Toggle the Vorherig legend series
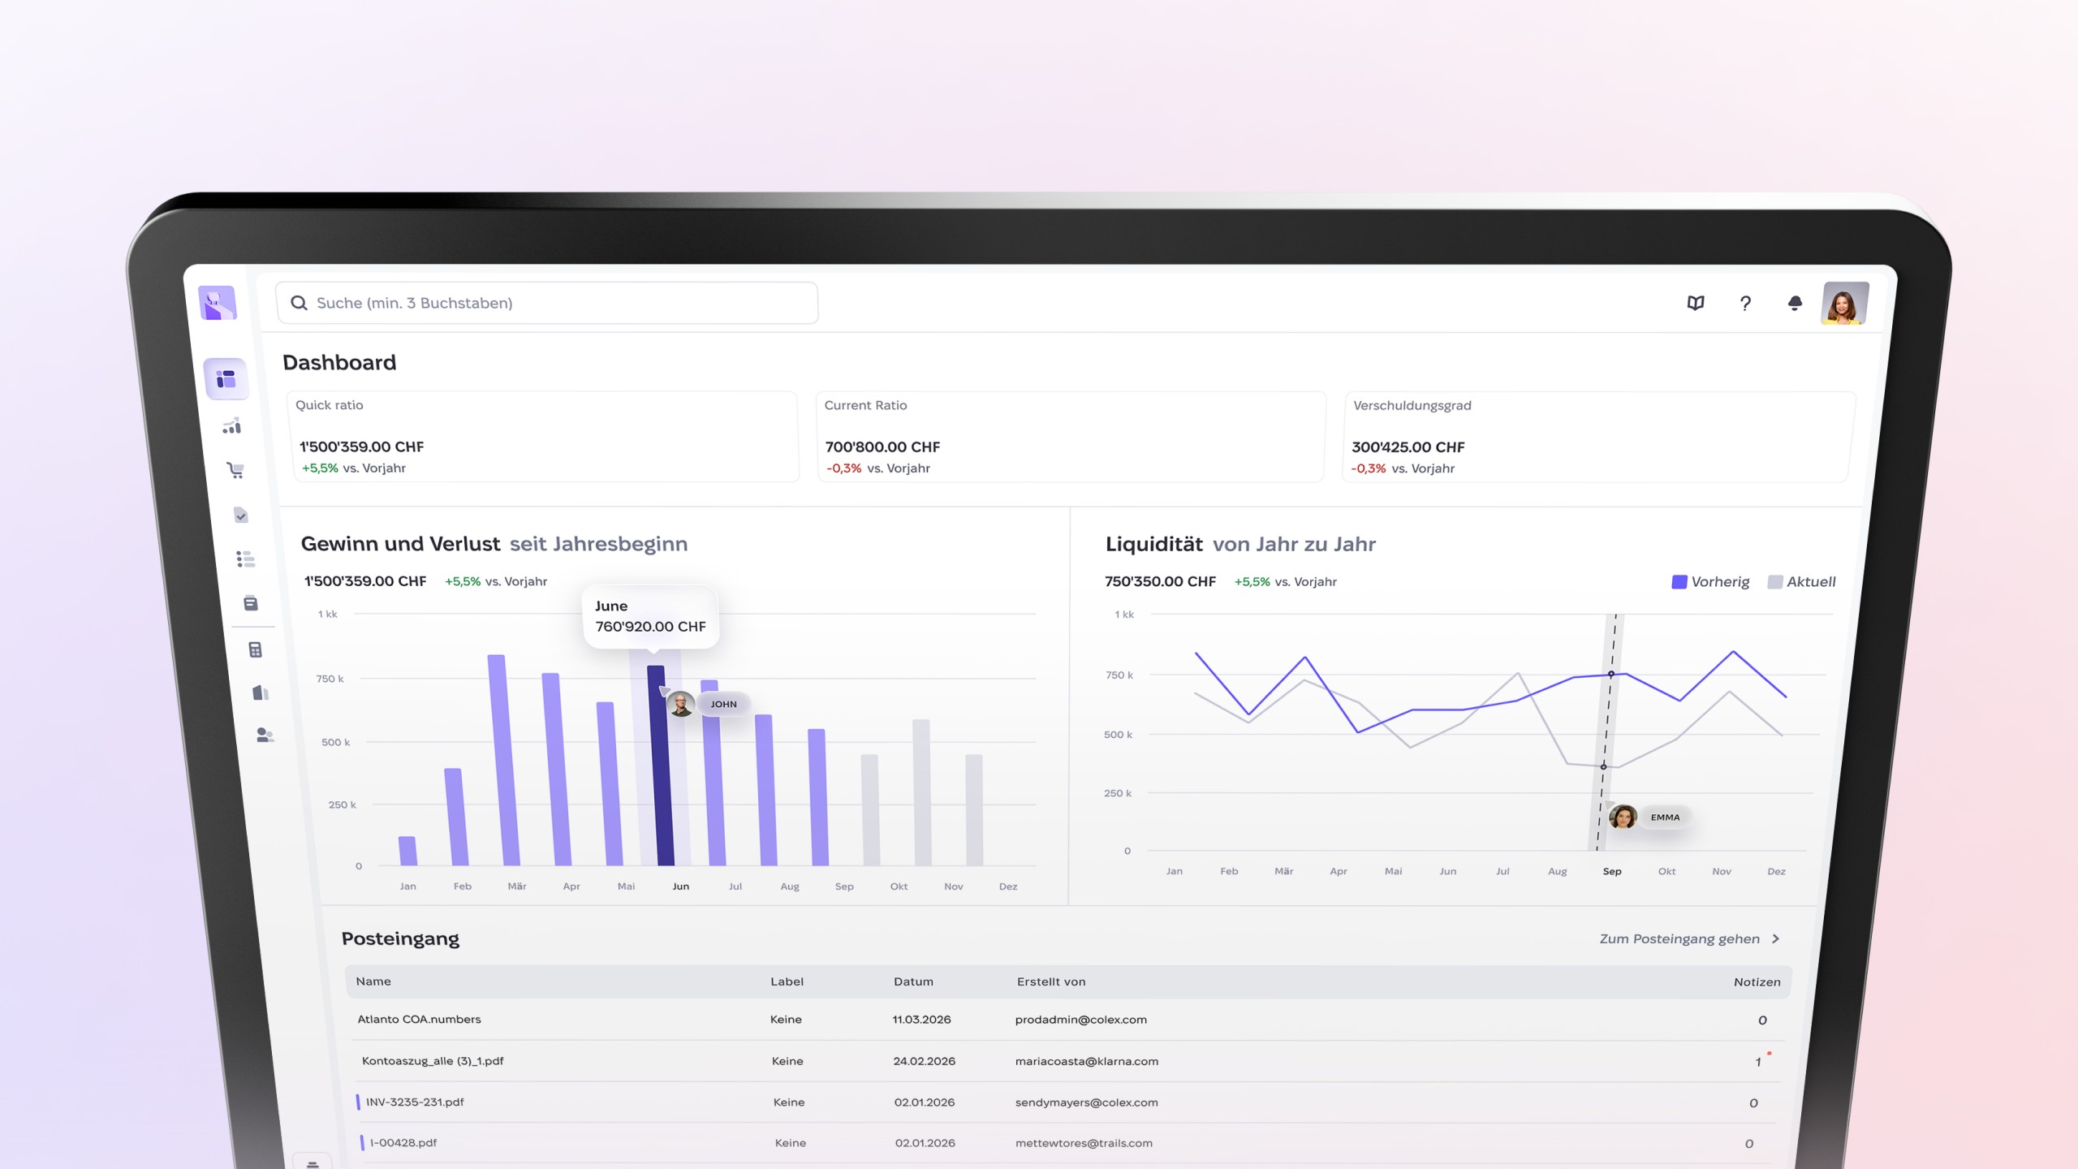 tap(1710, 582)
